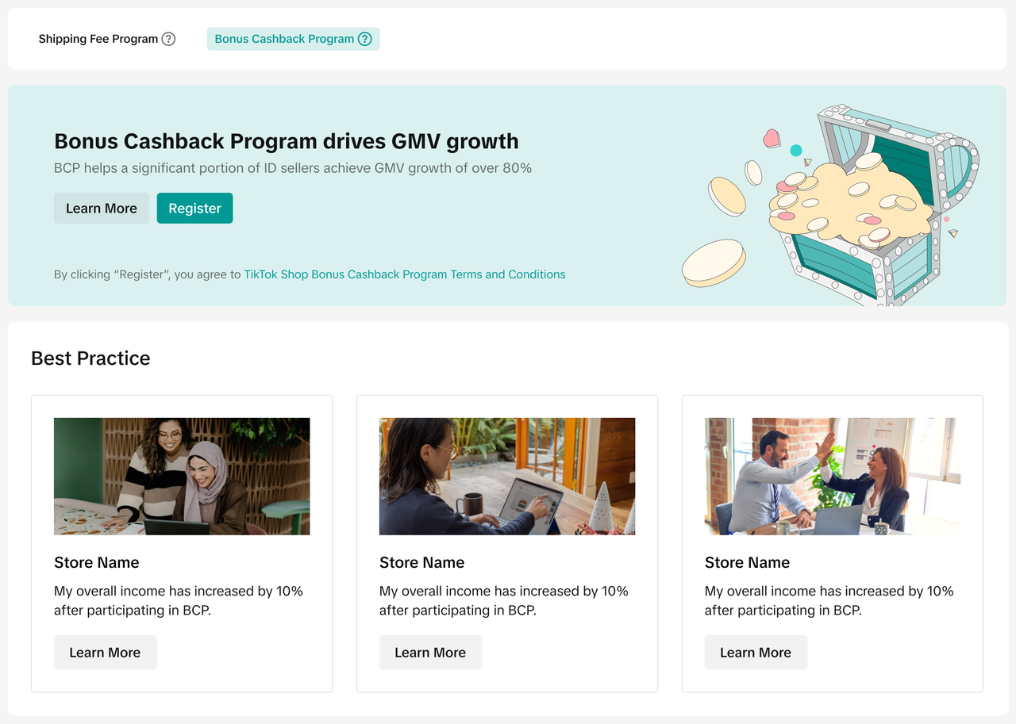This screenshot has width=1016, height=724.
Task: Open the TikTok Shop Terms and Conditions link
Action: [404, 274]
